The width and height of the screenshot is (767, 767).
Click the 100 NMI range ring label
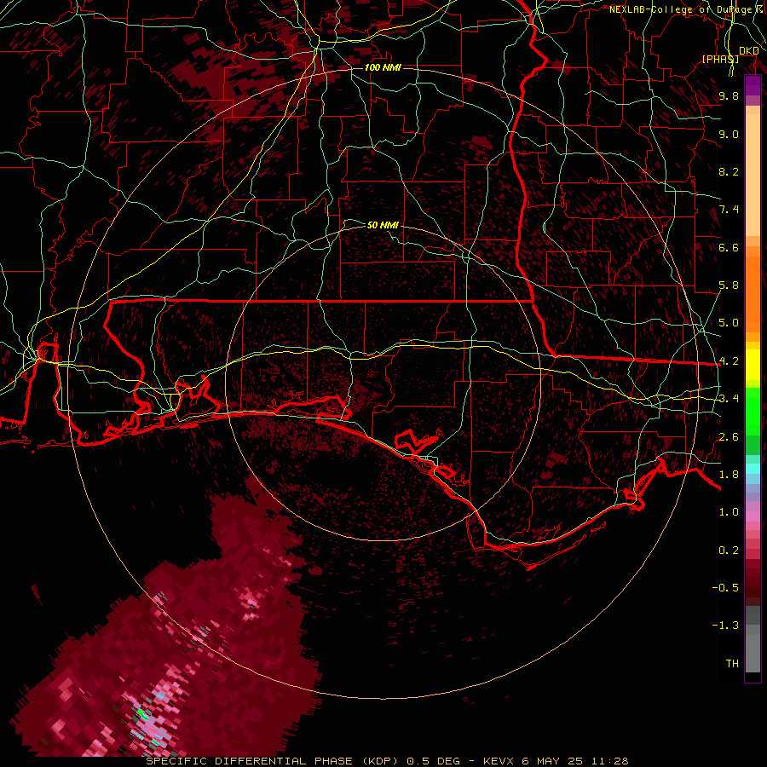(x=383, y=67)
